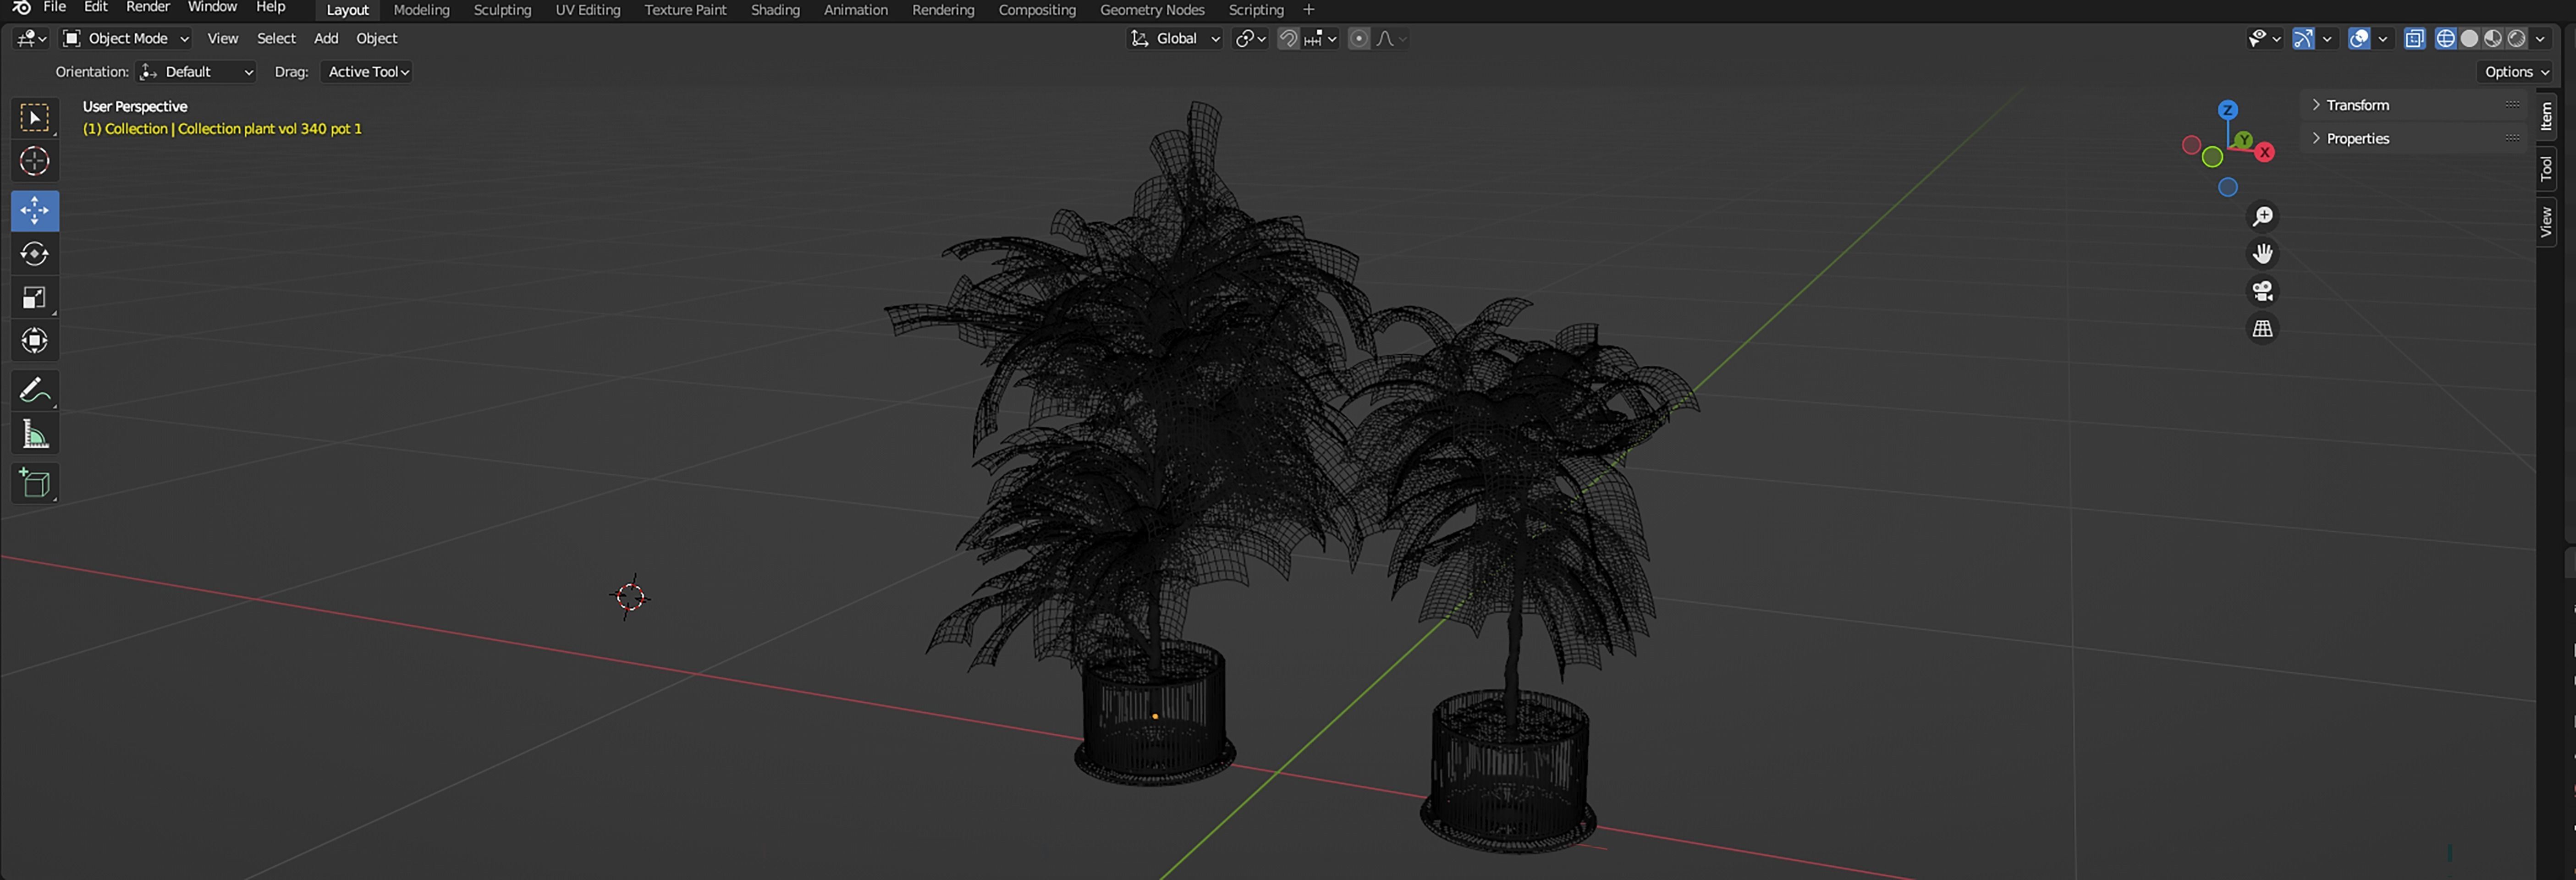The height and width of the screenshot is (880, 2576).
Task: Open the View sidebar tab
Action: point(2546,221)
